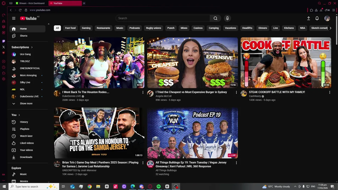Open Google Chrome from the taskbar
The width and height of the screenshot is (338, 190).
[90, 187]
